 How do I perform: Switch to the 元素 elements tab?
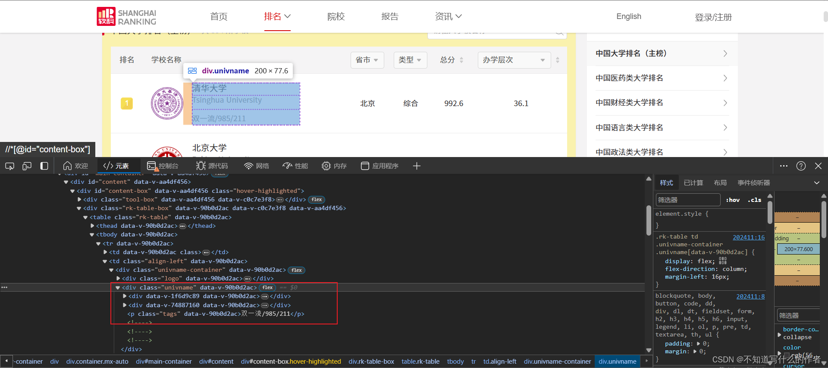click(x=116, y=166)
